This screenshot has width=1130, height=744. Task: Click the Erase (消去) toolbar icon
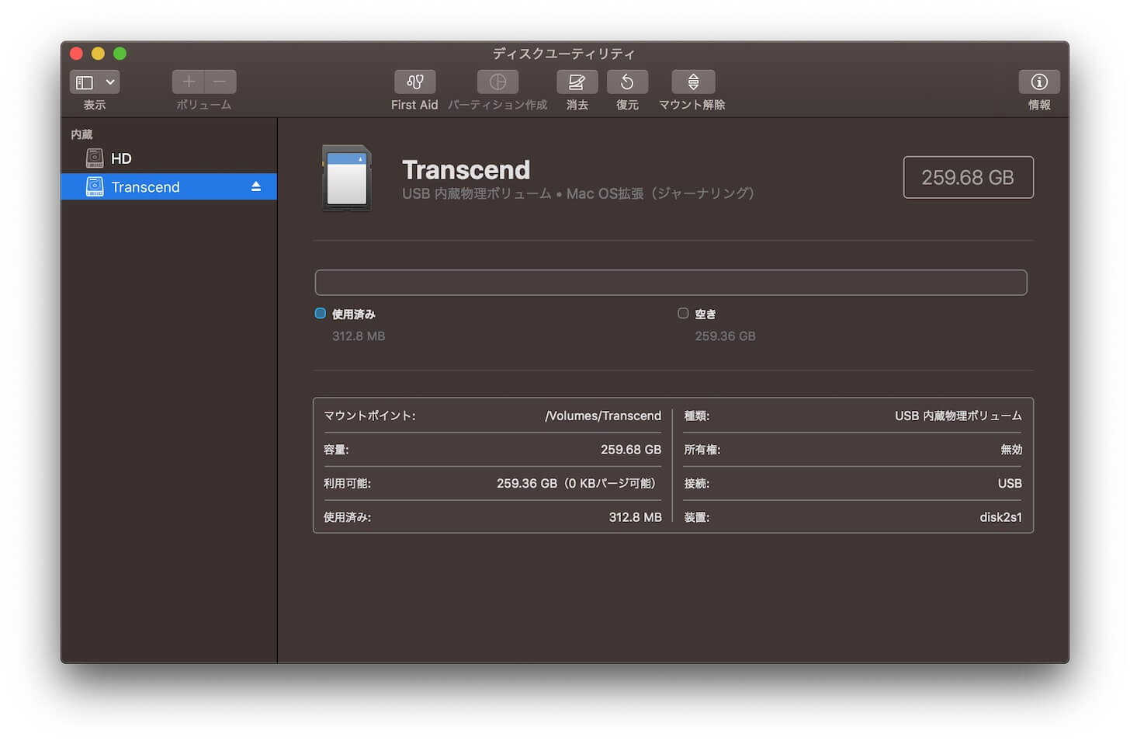(x=577, y=82)
